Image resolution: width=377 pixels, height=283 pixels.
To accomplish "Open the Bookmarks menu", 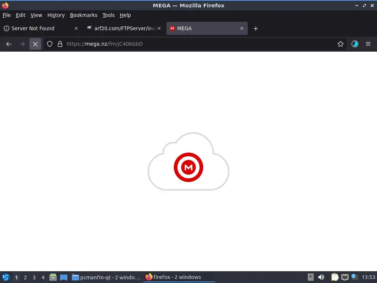I will pyautogui.click(x=84, y=15).
